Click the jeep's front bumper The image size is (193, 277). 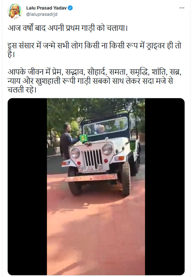(91, 178)
